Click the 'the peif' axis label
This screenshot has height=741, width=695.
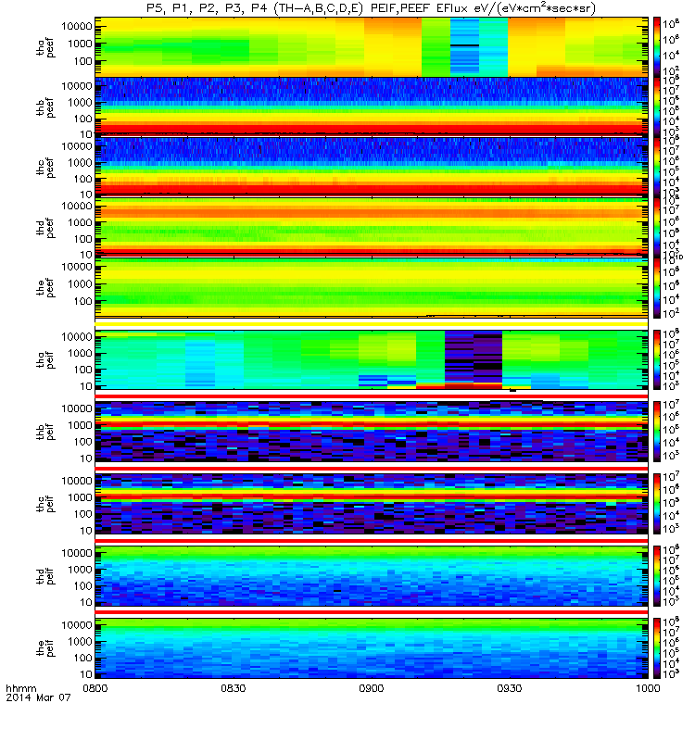(x=45, y=647)
